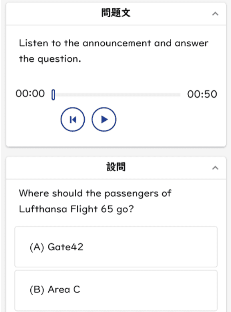
Task: Click the 設問 header title
Action: (116, 167)
